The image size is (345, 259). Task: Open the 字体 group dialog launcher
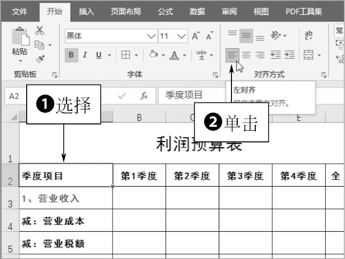click(215, 75)
